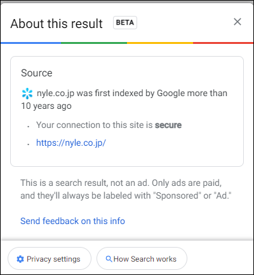
Task: Click the blue segment of color bar
Action: coord(31,43)
